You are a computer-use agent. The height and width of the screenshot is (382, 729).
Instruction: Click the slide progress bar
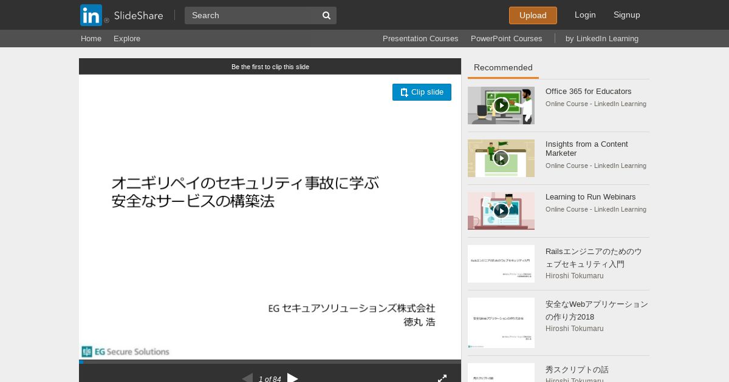270,362
